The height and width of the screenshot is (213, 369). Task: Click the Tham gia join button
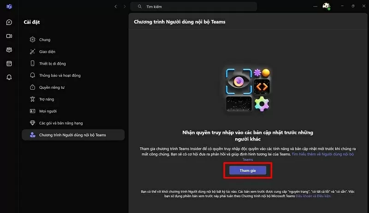pyautogui.click(x=248, y=170)
